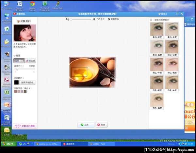Open the Recycle Bin desktop icon
The width and height of the screenshot is (196, 153).
[7, 30]
